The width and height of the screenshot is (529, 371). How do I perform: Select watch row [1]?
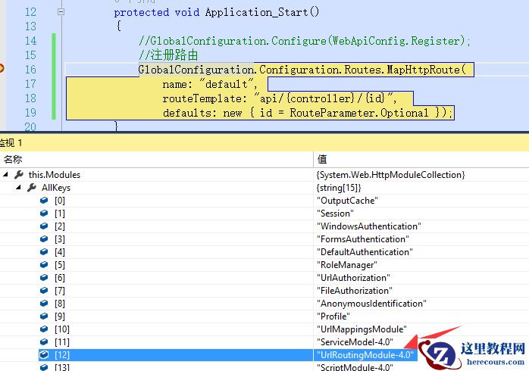click(264, 214)
